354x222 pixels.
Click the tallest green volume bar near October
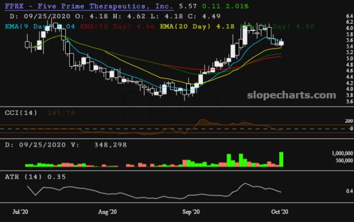[x=282, y=159]
